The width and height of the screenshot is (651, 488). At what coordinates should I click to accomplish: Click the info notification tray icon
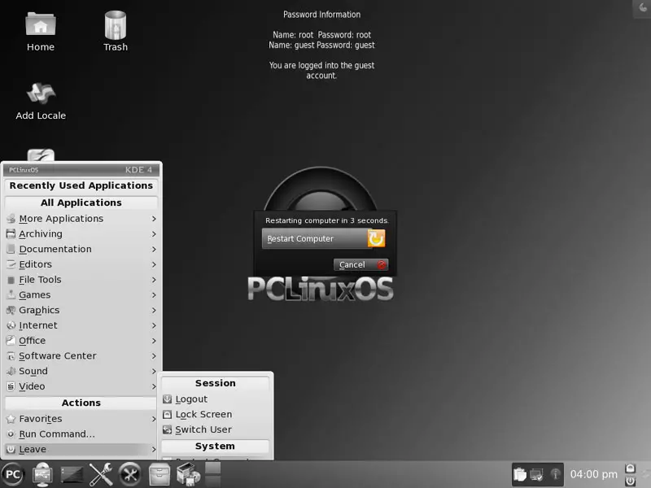coord(555,474)
